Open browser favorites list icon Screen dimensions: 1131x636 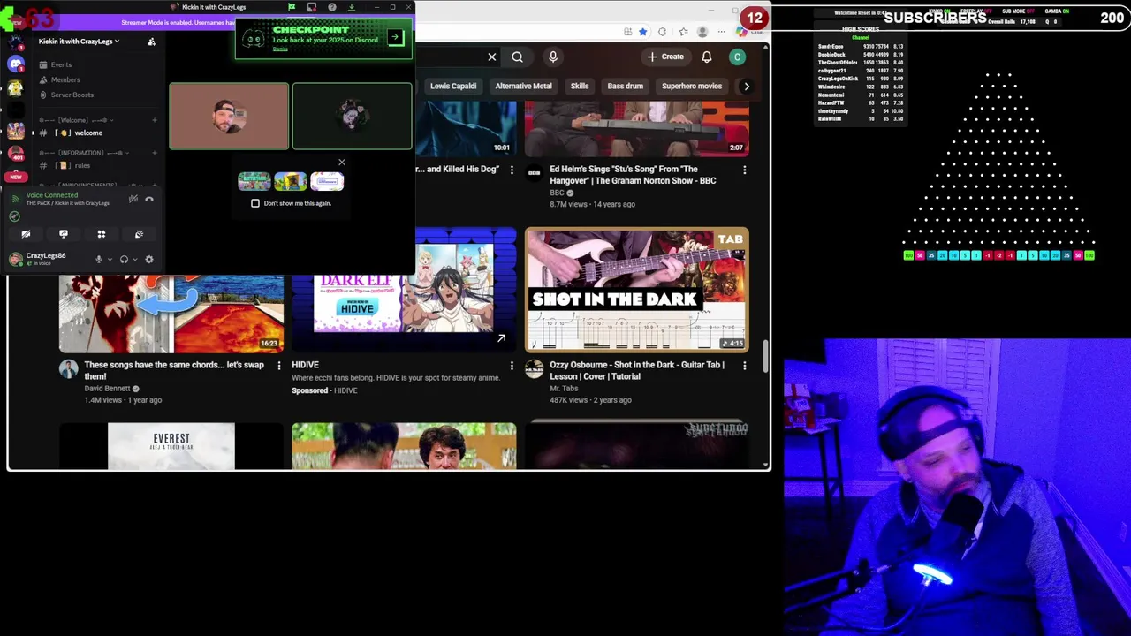[x=683, y=32]
